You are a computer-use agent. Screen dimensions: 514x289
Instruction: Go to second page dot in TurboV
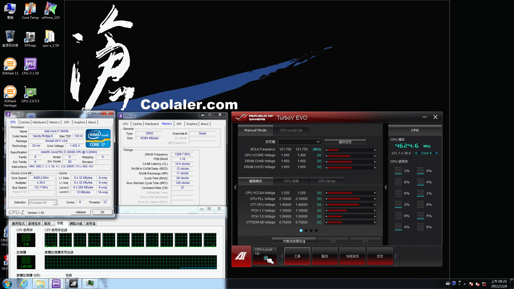[x=306, y=230]
